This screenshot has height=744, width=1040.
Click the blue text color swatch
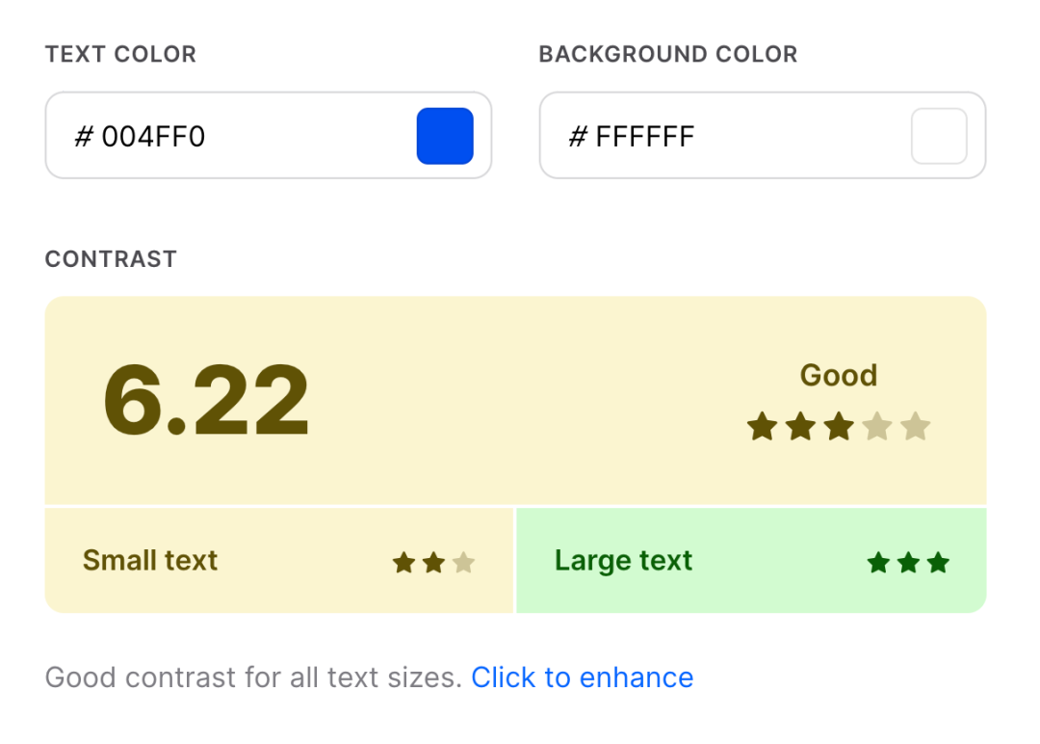(x=445, y=136)
